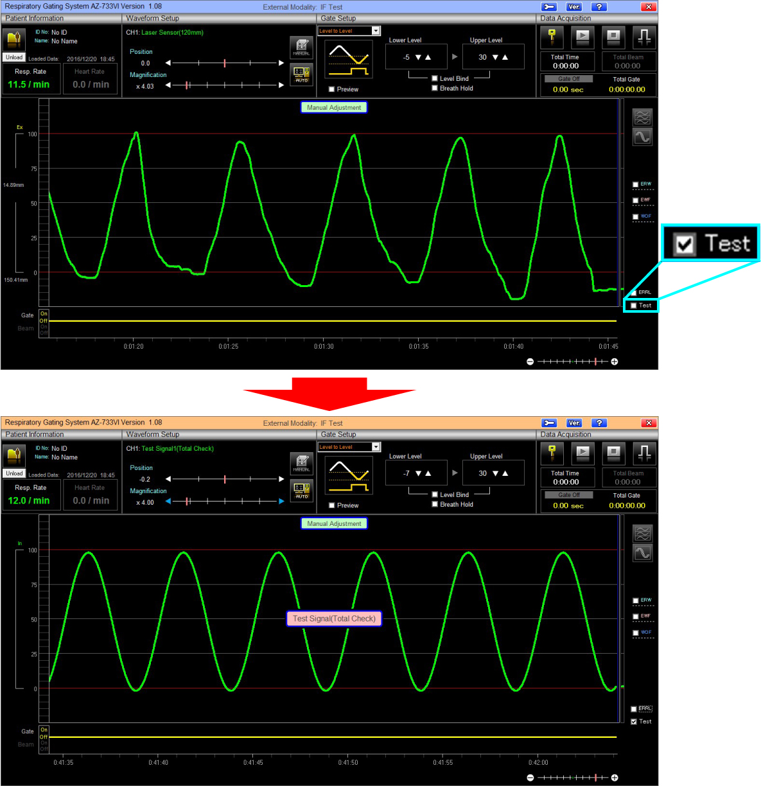The image size is (761, 786).
Task: Decrease Lower Level with down arrow, bottom window
Action: (419, 473)
